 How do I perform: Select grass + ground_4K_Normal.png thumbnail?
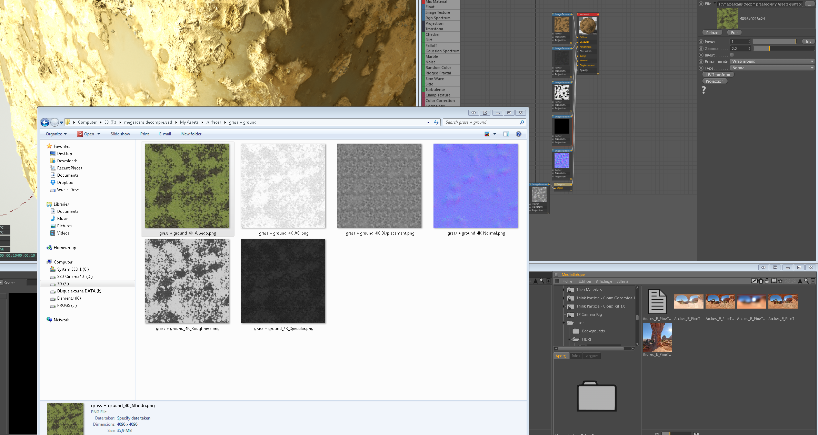click(x=476, y=186)
